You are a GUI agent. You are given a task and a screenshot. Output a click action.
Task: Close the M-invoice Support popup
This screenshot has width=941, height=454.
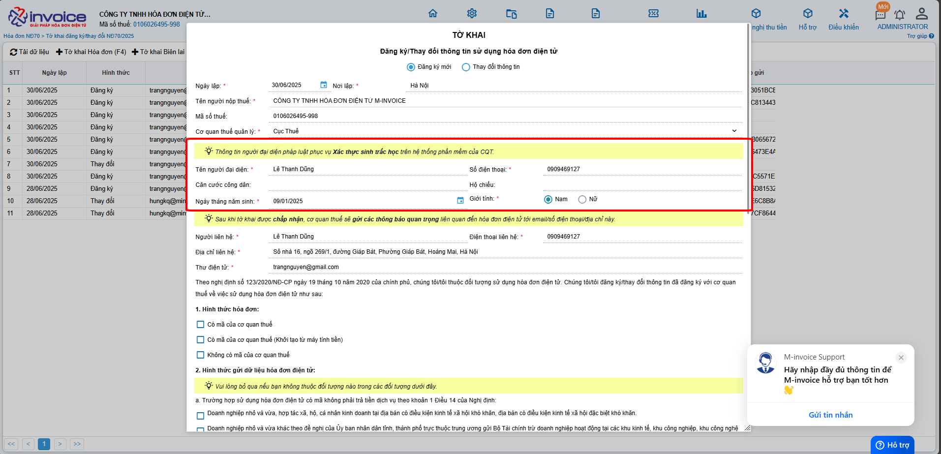(x=901, y=358)
